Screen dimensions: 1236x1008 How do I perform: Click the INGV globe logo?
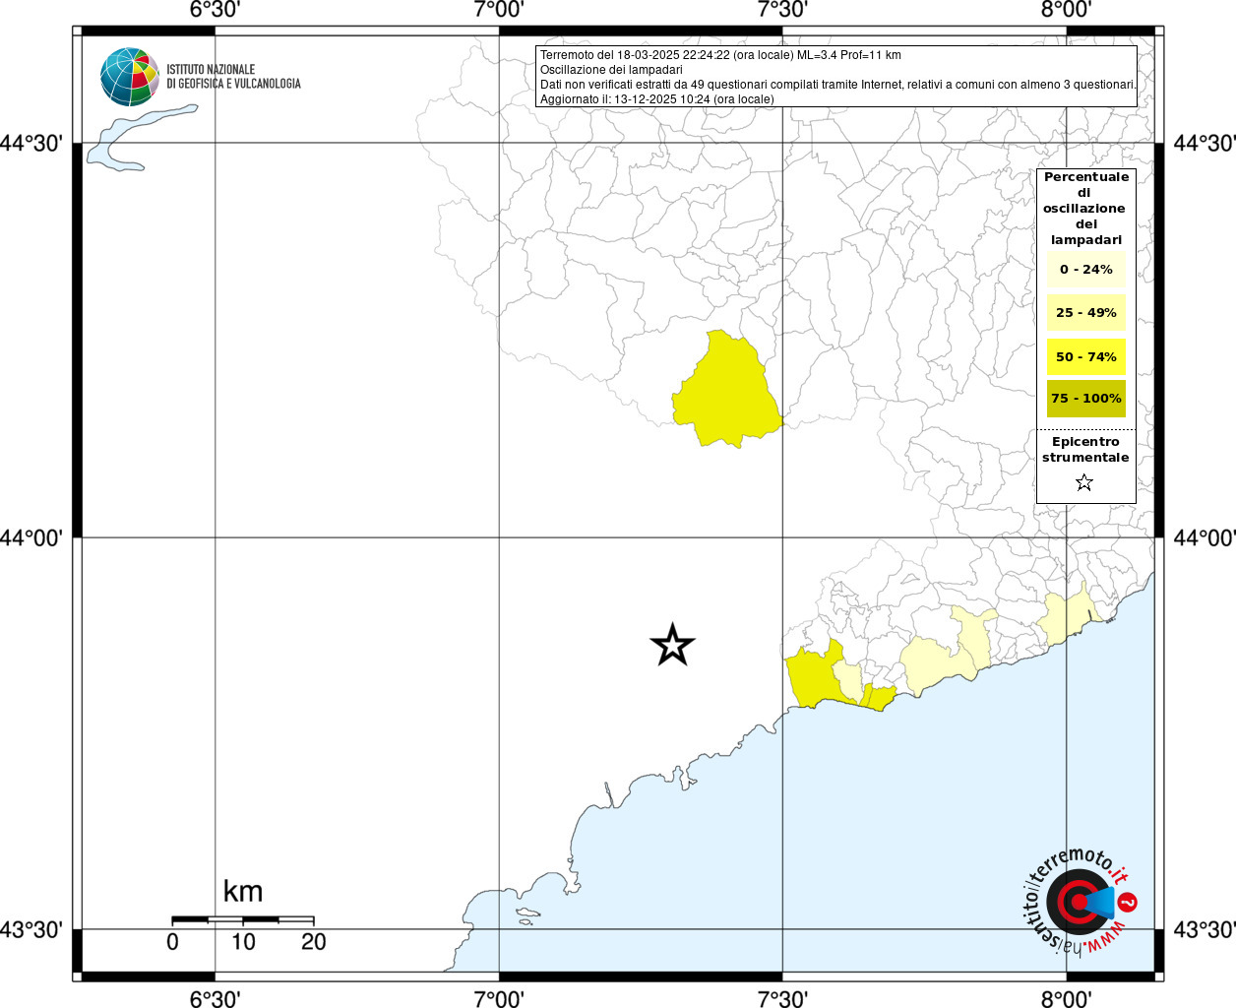point(130,77)
